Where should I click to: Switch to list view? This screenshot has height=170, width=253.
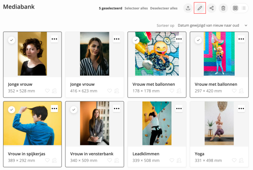point(244,8)
